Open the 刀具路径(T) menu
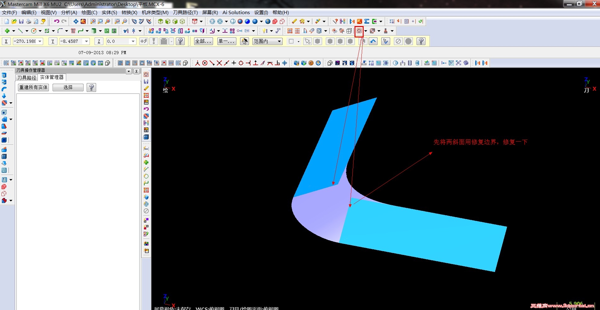 [185, 13]
